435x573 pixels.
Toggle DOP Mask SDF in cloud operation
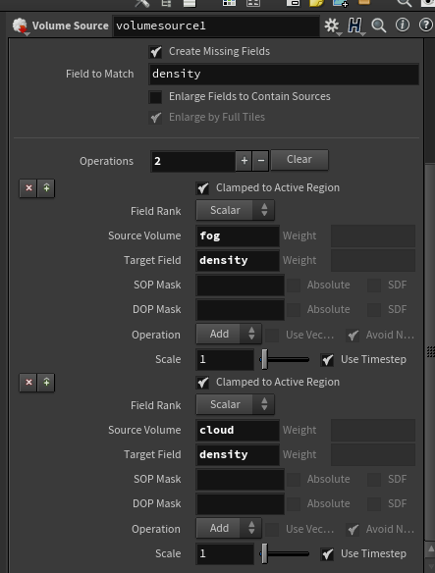(x=374, y=504)
